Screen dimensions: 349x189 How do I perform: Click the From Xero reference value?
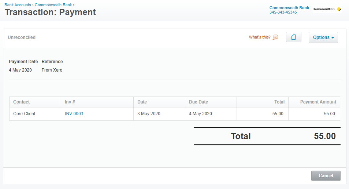point(52,70)
